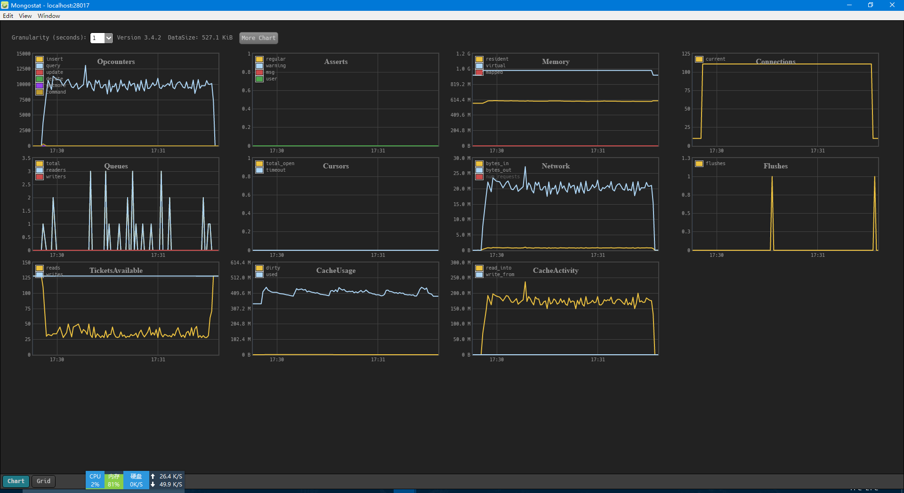Switch to the Chart tab
This screenshot has height=493, width=904.
(16, 481)
